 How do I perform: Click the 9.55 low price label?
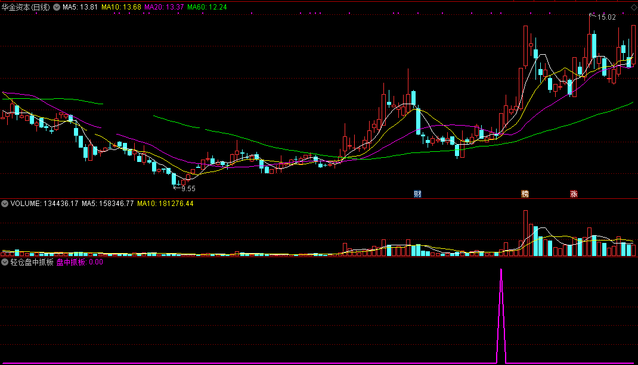pos(188,189)
